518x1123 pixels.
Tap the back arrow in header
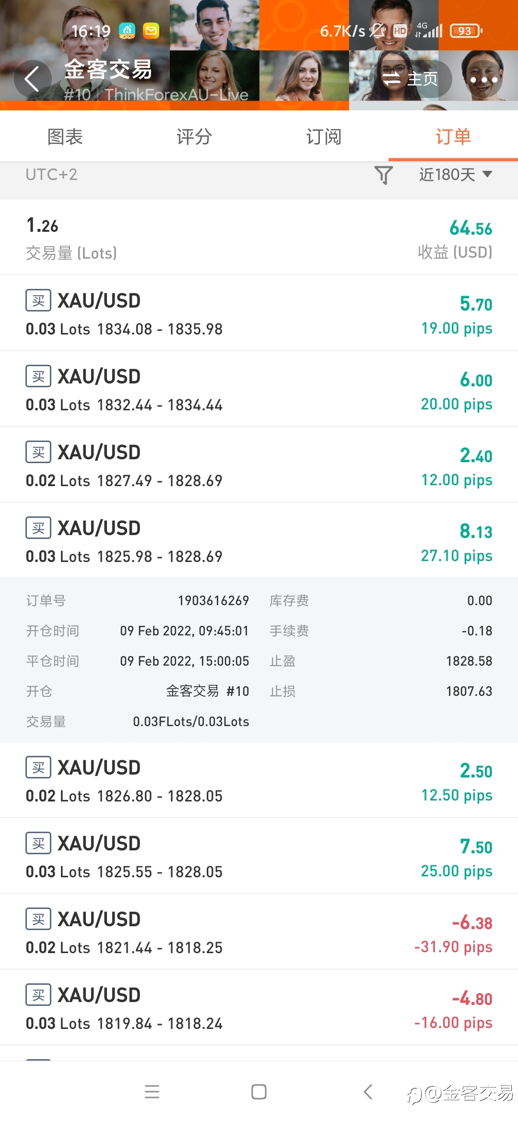(32, 79)
